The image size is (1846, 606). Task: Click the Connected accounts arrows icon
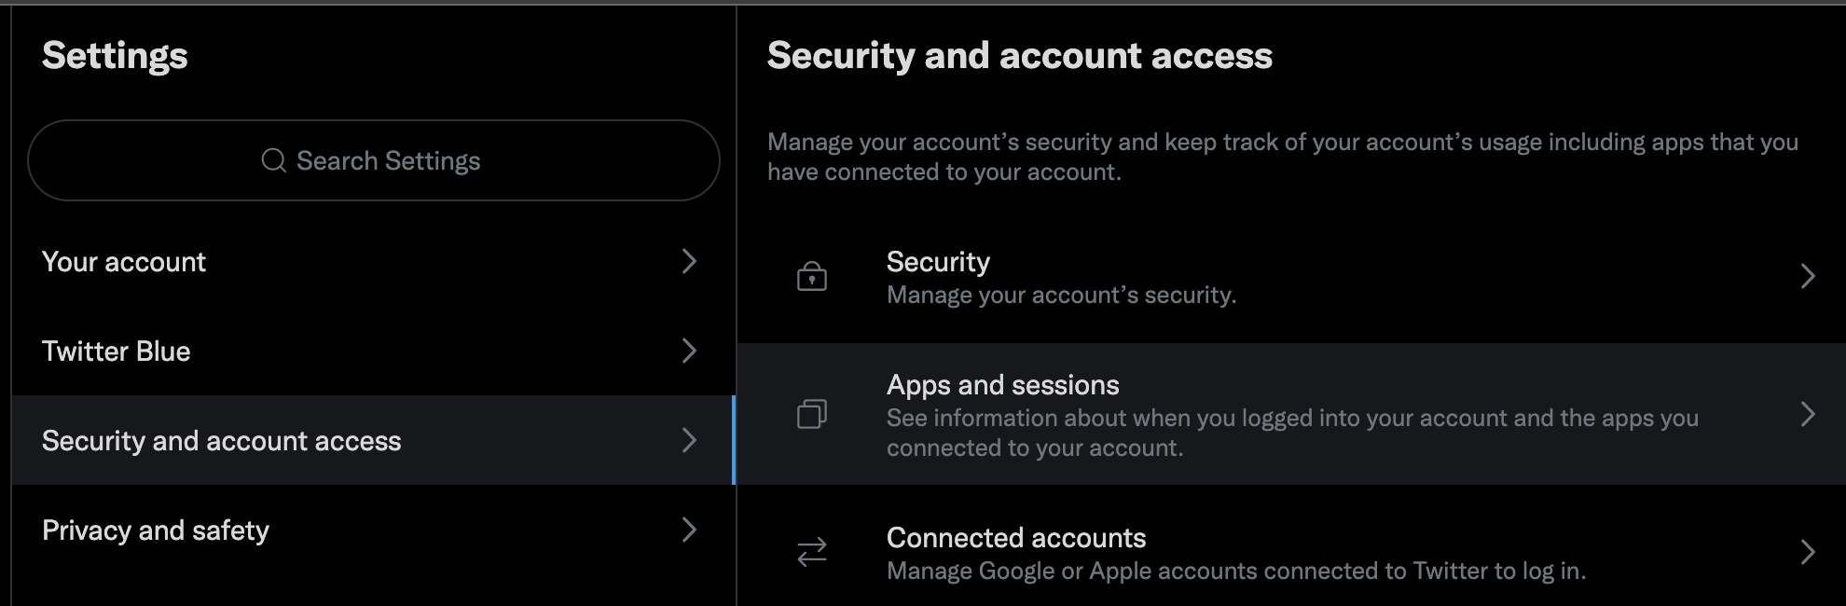(812, 552)
